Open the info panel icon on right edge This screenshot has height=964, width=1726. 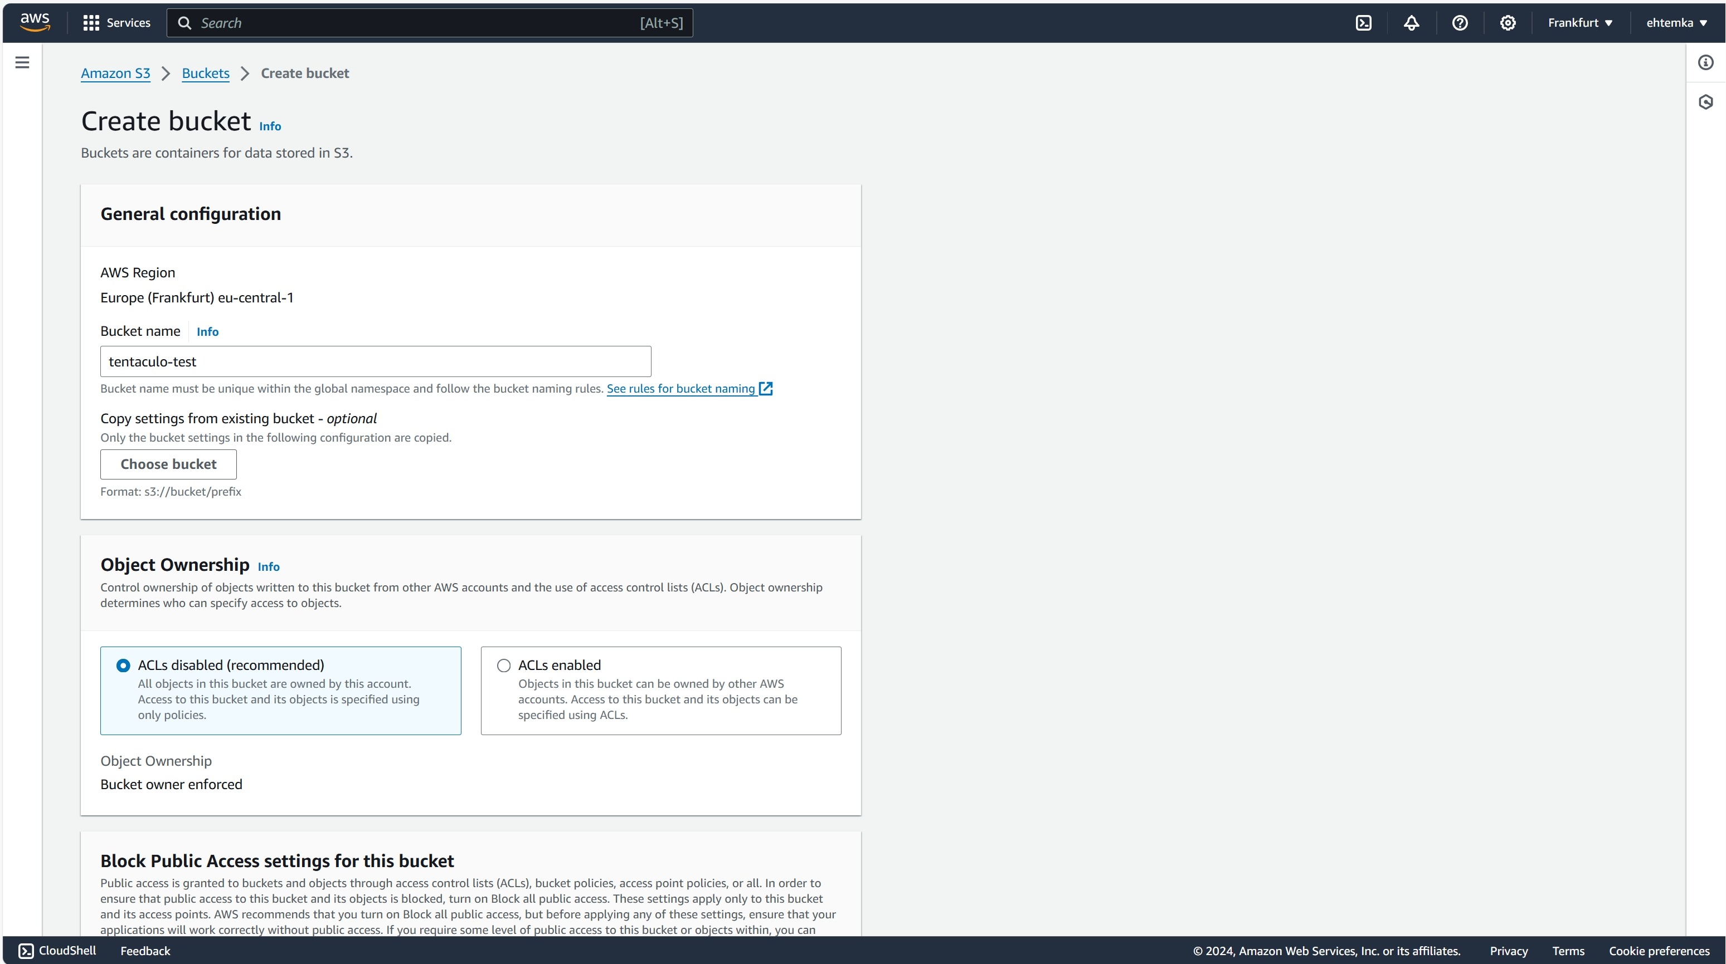tap(1706, 62)
